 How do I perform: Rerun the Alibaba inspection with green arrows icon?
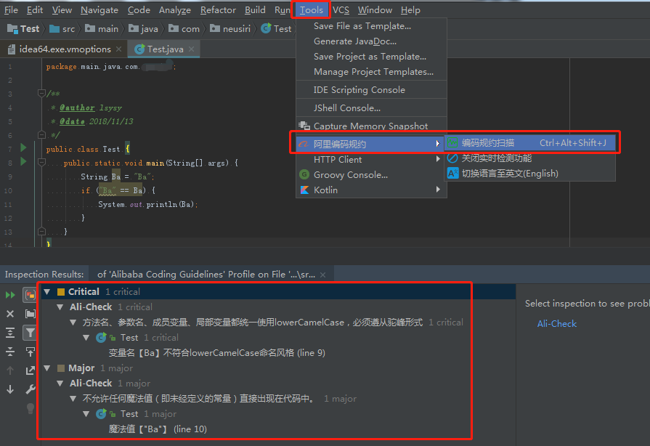click(9, 295)
